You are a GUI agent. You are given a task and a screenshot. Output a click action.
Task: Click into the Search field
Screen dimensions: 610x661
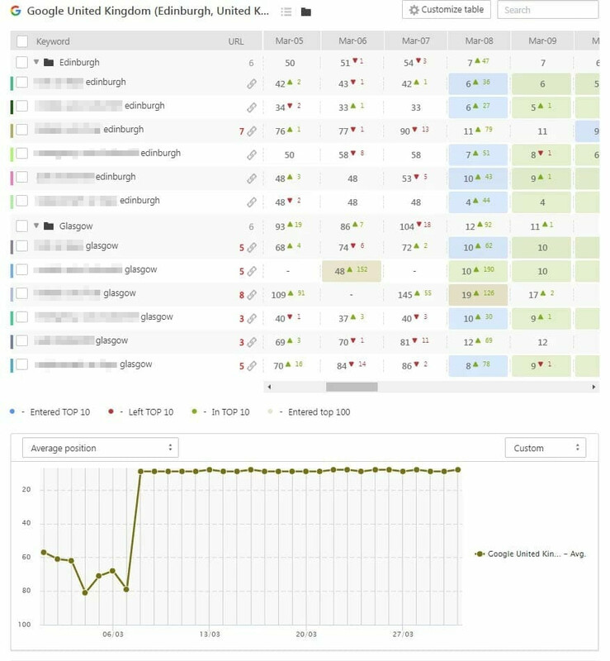click(547, 10)
